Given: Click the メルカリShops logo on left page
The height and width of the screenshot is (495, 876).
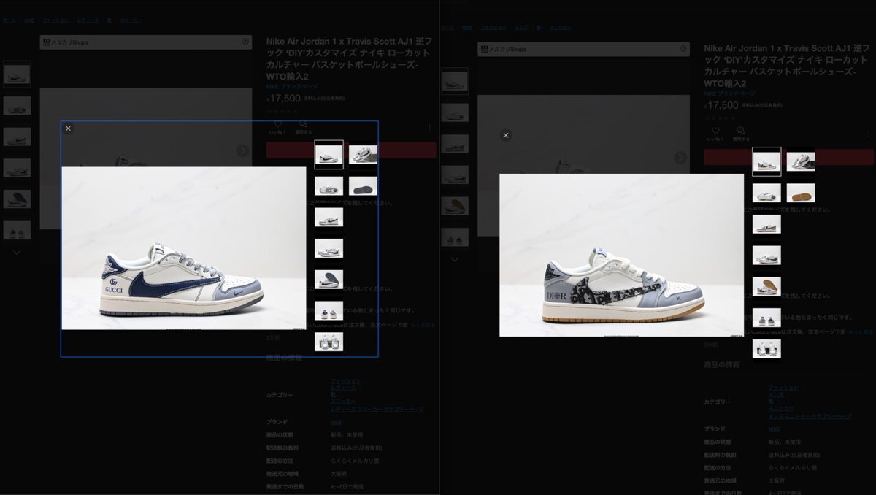Looking at the screenshot, I should pos(66,42).
